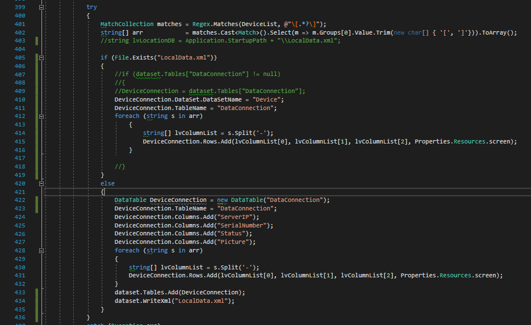Click the DataTable type at start of line 422
The height and width of the screenshot is (325, 531).
coord(131,200)
